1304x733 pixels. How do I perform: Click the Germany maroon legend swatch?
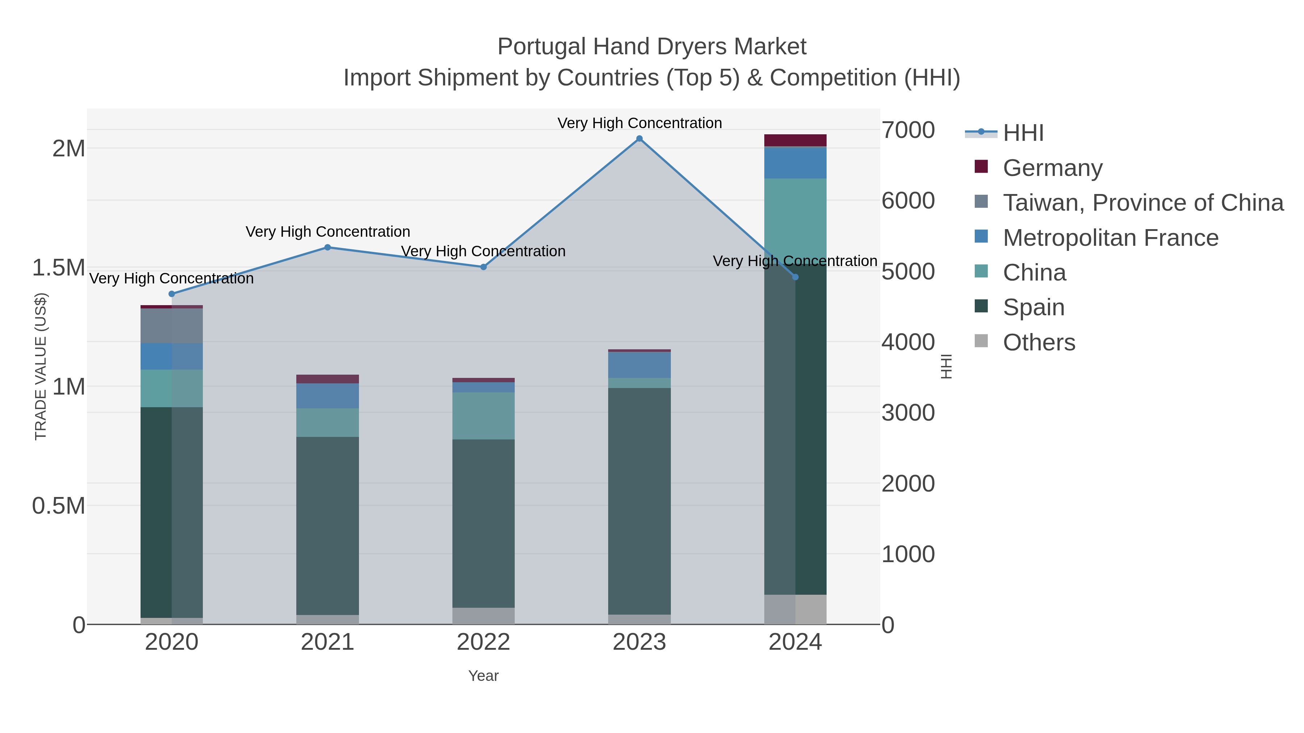pyautogui.click(x=981, y=167)
